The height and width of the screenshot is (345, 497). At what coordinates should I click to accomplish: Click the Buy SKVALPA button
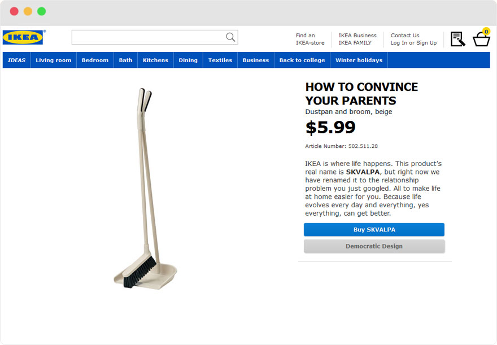coord(374,229)
